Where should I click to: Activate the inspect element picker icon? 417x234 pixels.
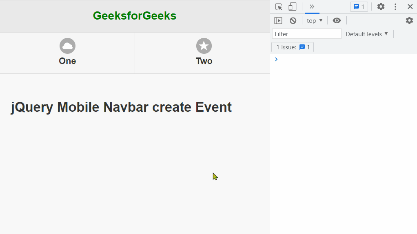pyautogui.click(x=278, y=7)
